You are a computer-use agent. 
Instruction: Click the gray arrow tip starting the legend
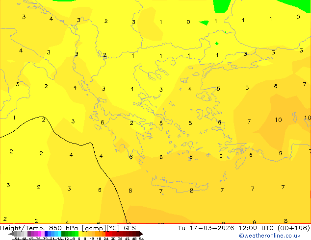coord(11,234)
